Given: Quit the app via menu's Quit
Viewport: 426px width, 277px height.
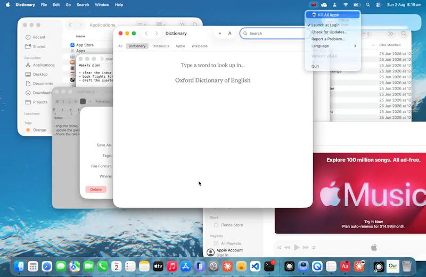Looking at the screenshot, I should pyautogui.click(x=333, y=66).
